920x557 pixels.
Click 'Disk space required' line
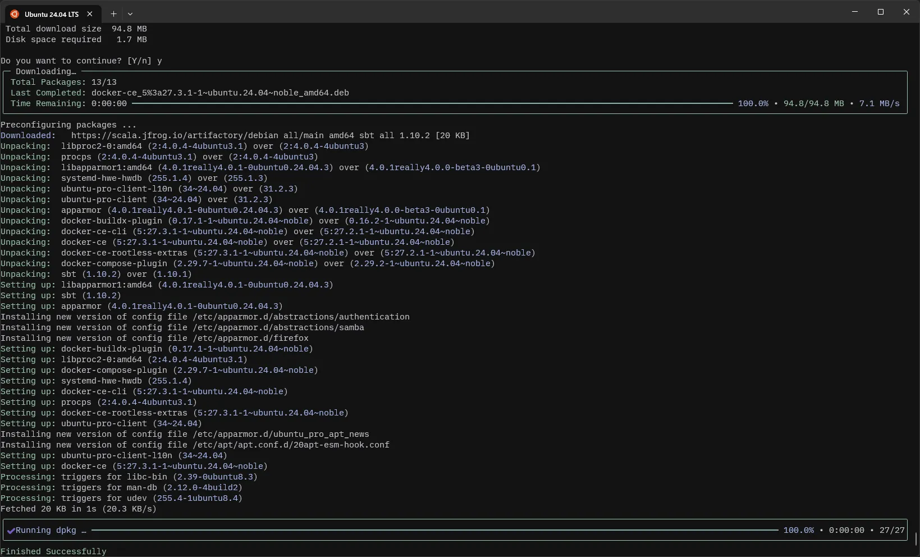click(76, 39)
